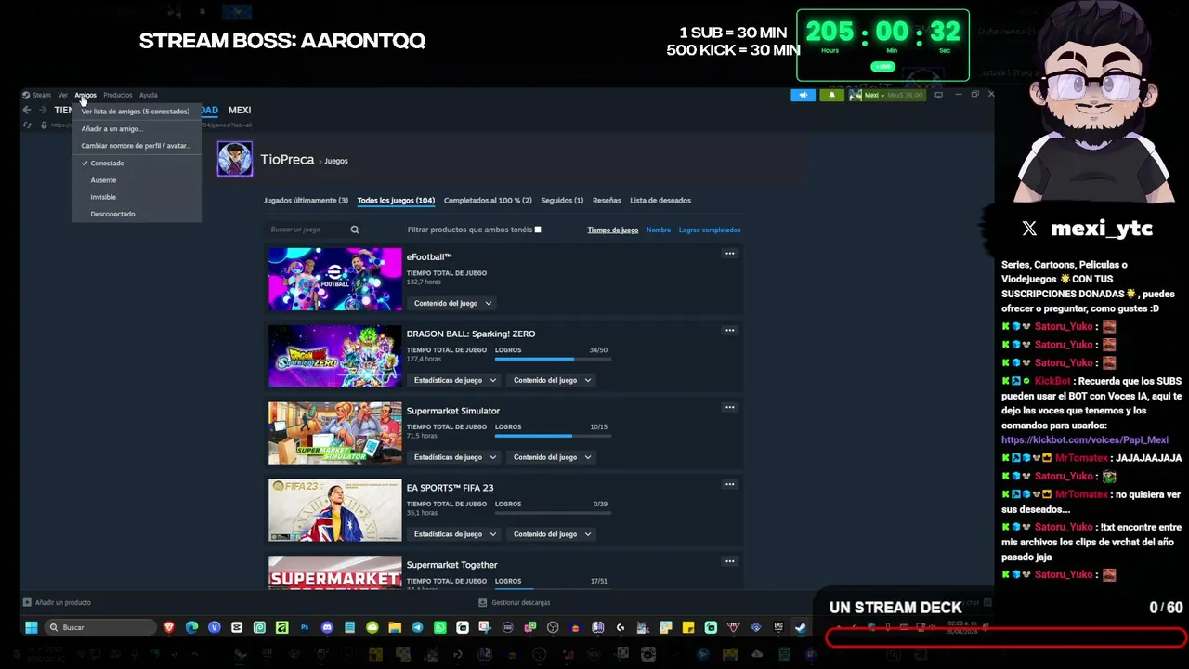Open the Steam notifications bell
Viewport: 1189px width, 669px height.
click(831, 95)
